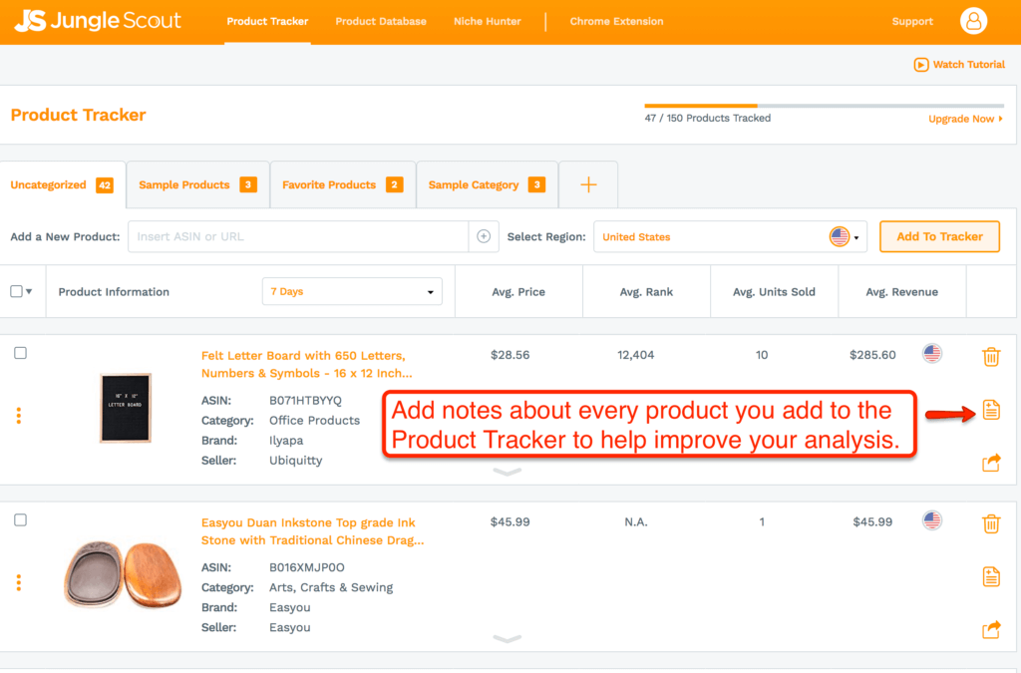Viewport: 1021px width, 673px height.
Task: Open Chrome Extension page
Action: [x=616, y=22]
